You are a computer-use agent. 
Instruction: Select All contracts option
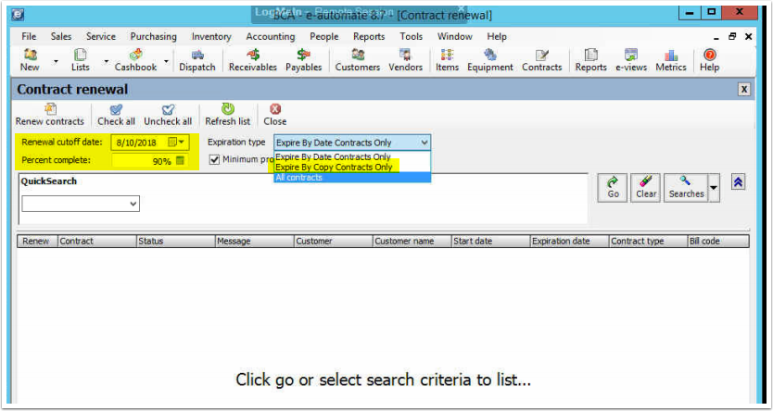tap(352, 177)
